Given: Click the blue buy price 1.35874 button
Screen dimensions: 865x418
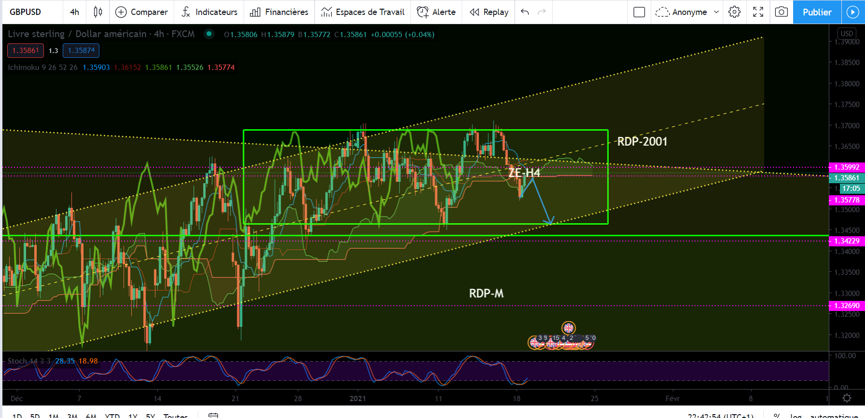Looking at the screenshot, I should (81, 50).
